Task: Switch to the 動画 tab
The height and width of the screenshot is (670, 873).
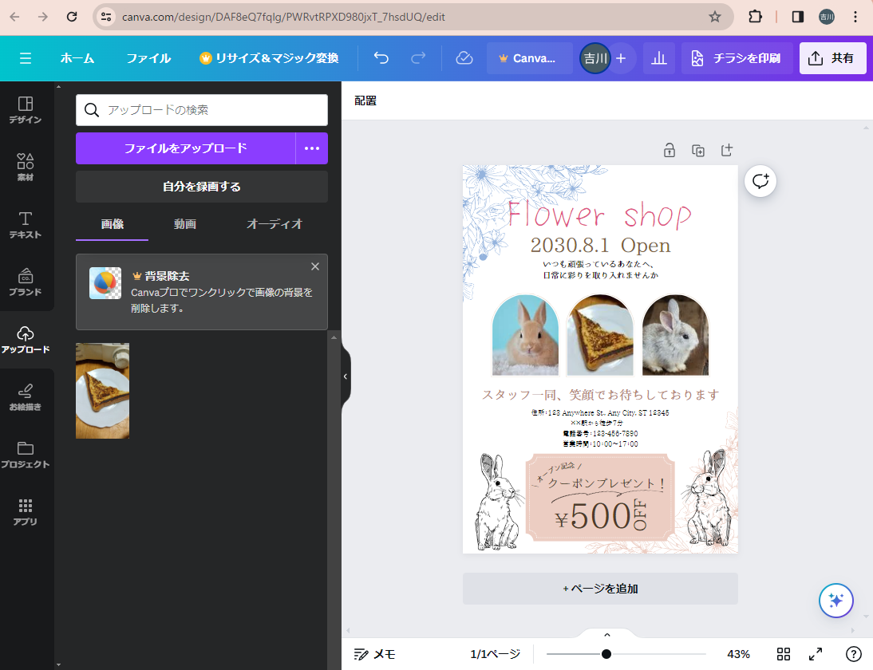Action: [185, 224]
